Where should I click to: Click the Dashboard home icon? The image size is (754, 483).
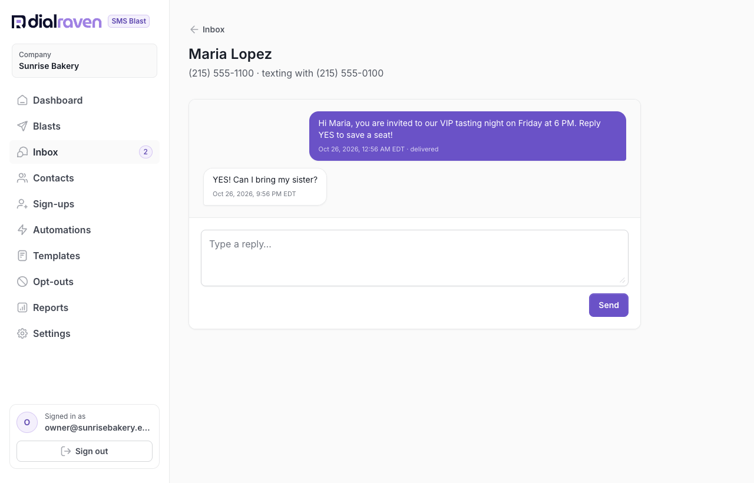coord(22,100)
